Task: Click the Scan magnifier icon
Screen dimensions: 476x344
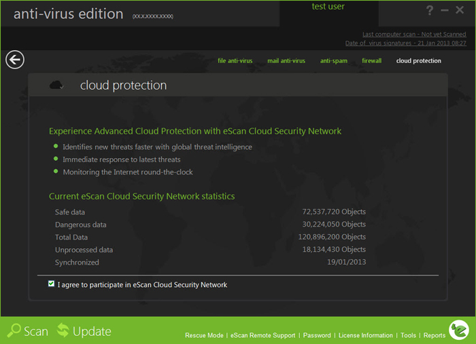Action: click(x=14, y=330)
